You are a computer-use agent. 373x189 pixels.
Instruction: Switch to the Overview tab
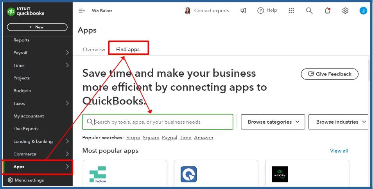[94, 50]
